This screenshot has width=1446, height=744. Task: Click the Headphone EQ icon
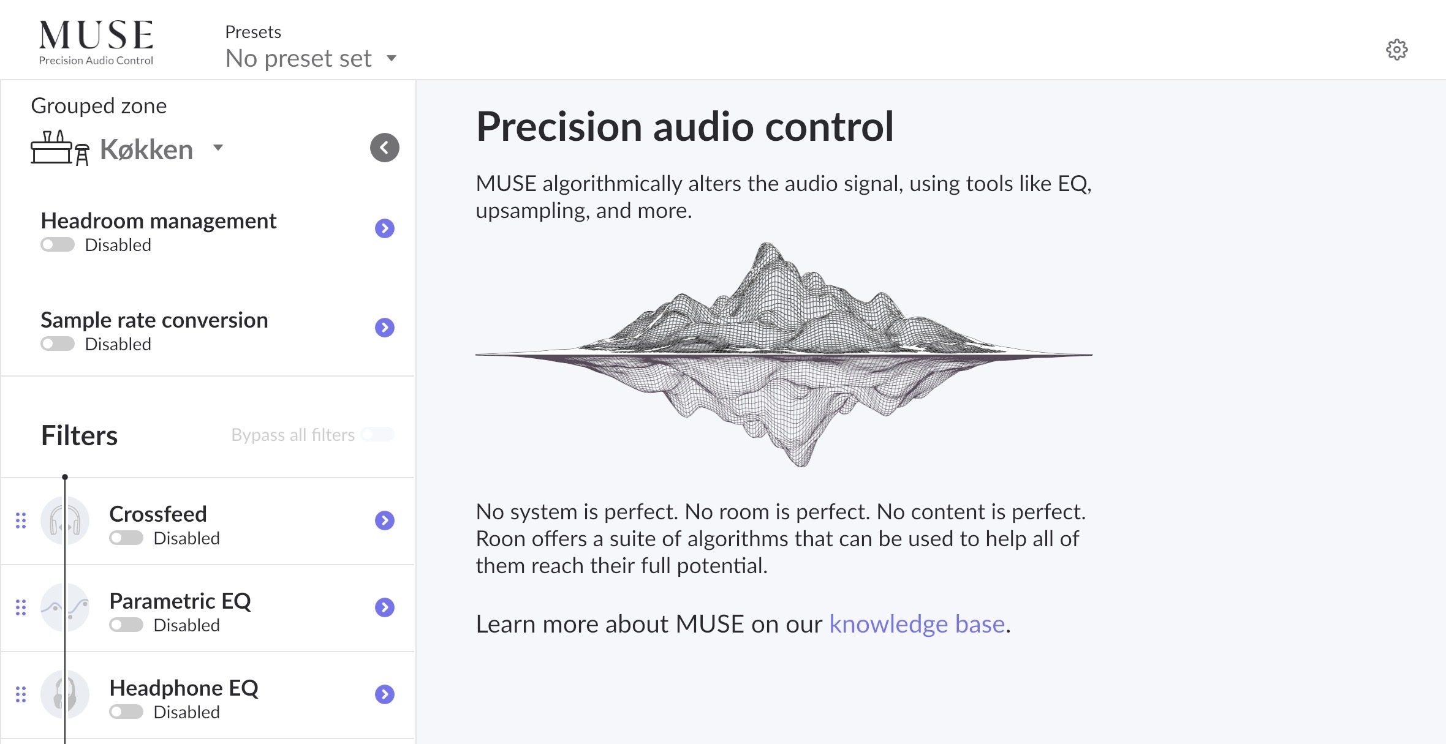click(x=65, y=695)
